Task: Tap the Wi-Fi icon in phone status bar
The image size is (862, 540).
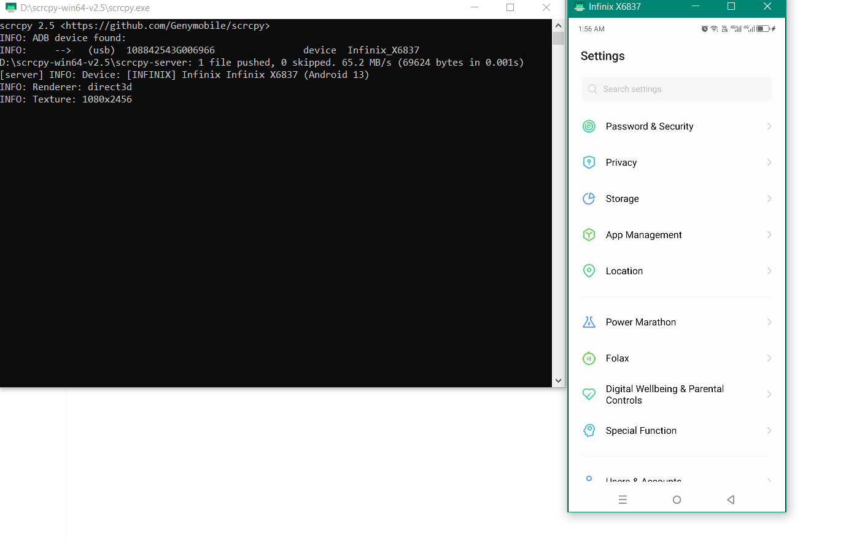Action: click(x=714, y=29)
